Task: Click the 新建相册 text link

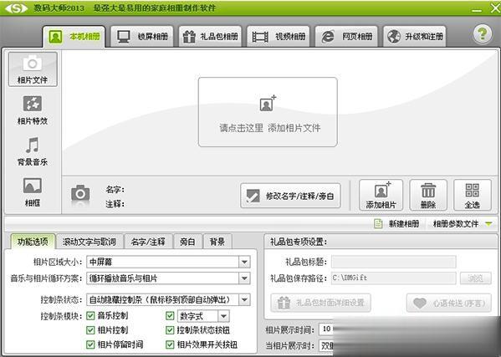Action: (403, 223)
